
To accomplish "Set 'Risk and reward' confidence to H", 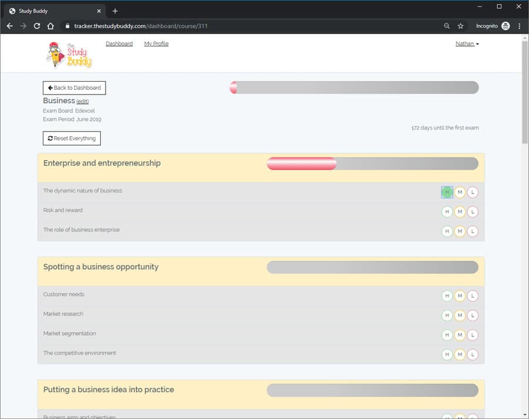I will tap(447, 212).
